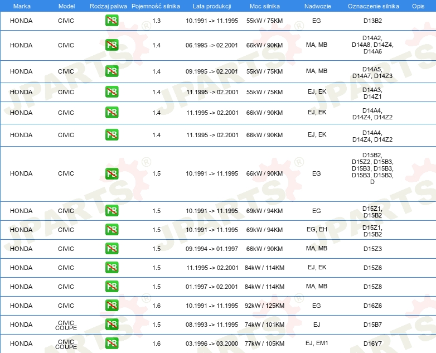The image size is (436, 353).
Task: Click production dates 09.1995 -> 02.2001
Action: (x=212, y=71)
